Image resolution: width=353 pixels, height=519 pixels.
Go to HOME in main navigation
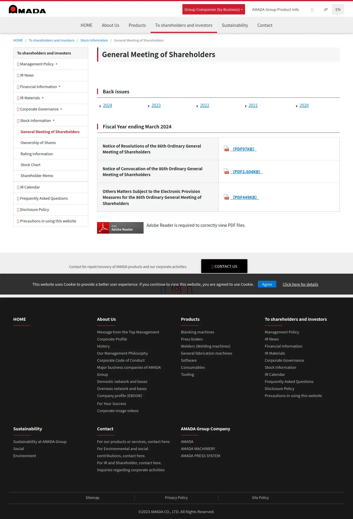click(86, 25)
